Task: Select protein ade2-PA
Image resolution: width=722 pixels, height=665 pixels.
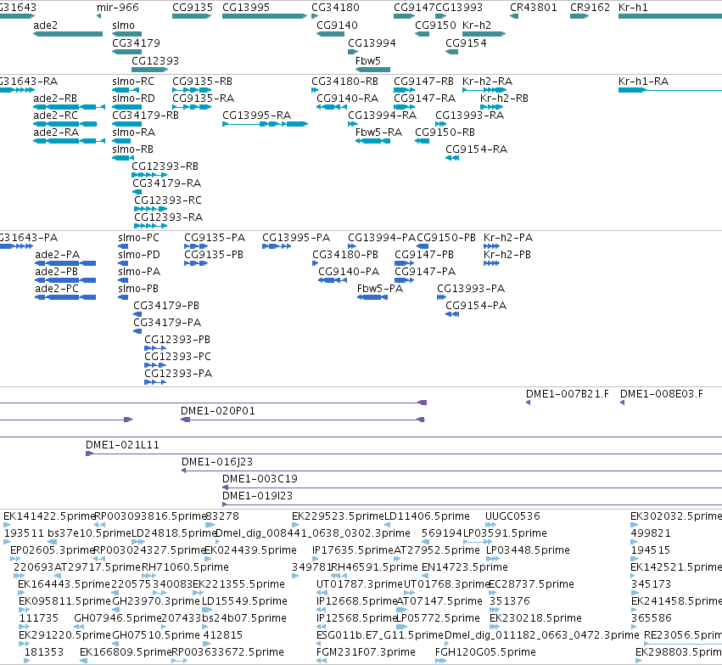Action: coord(57,255)
